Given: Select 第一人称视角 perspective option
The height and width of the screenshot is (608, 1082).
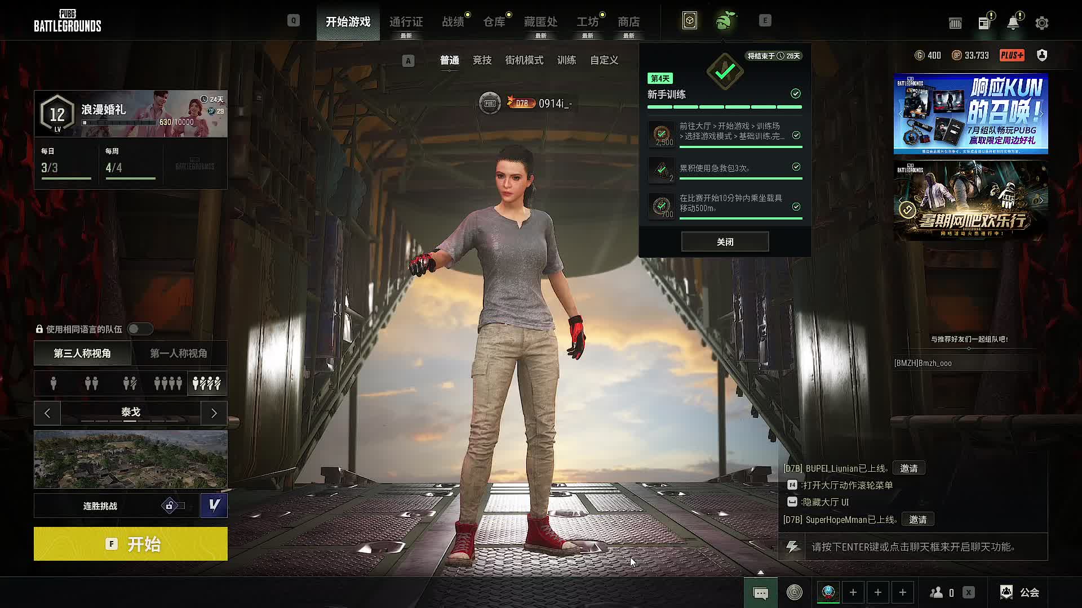Looking at the screenshot, I should 179,354.
